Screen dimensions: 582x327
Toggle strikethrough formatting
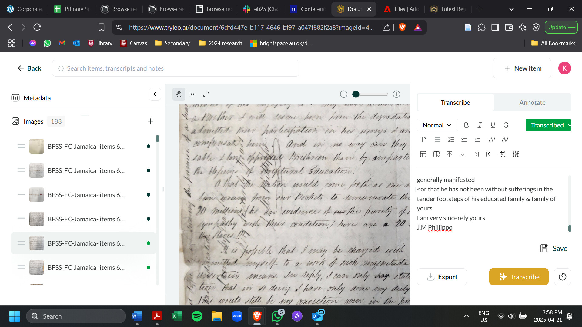point(506,125)
